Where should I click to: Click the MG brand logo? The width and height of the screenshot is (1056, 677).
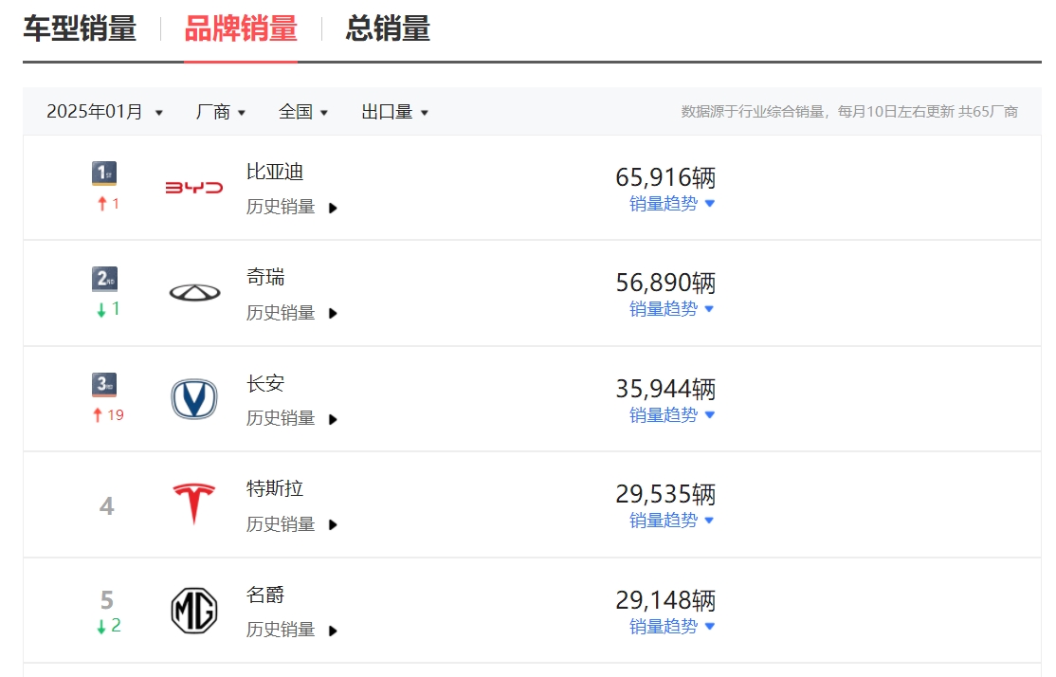point(194,611)
